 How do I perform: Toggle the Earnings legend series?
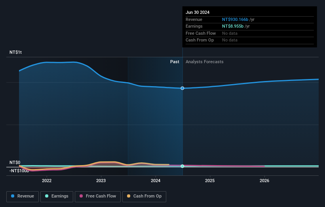click(57, 196)
